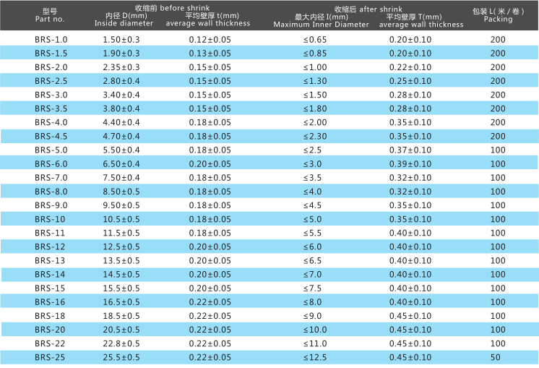Click the packing value 200 in BRS-1.0 row

(x=498, y=40)
